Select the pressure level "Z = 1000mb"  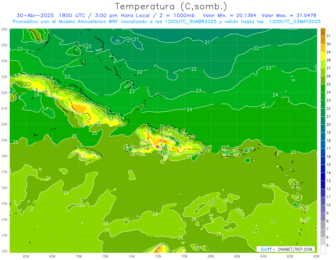pos(177,15)
